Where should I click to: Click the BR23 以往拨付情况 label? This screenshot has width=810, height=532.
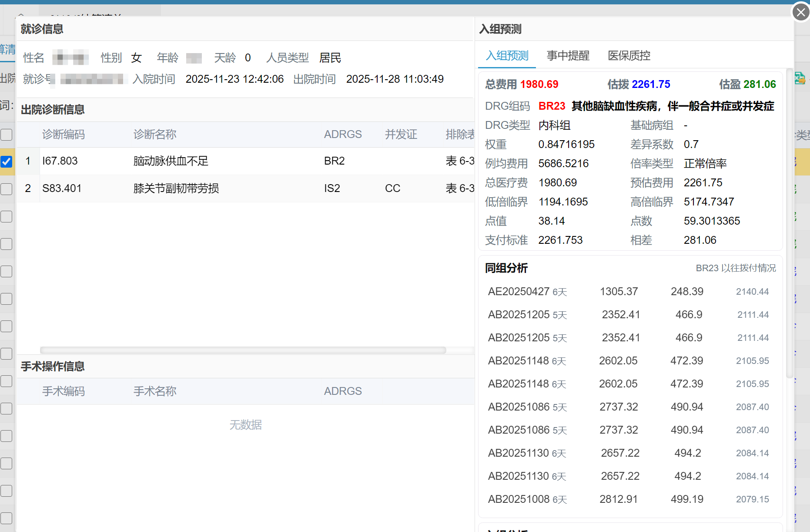[x=736, y=268]
